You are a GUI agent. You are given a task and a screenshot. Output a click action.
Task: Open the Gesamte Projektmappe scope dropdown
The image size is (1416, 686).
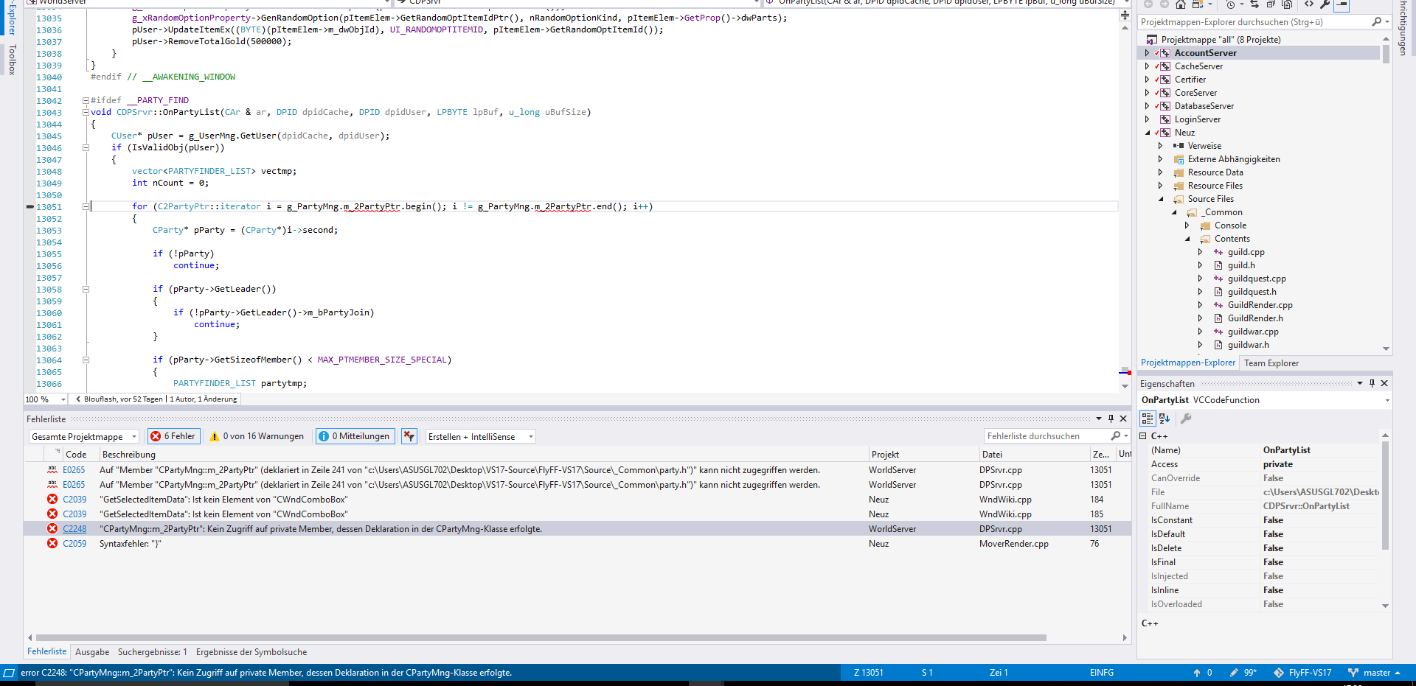click(x=83, y=436)
